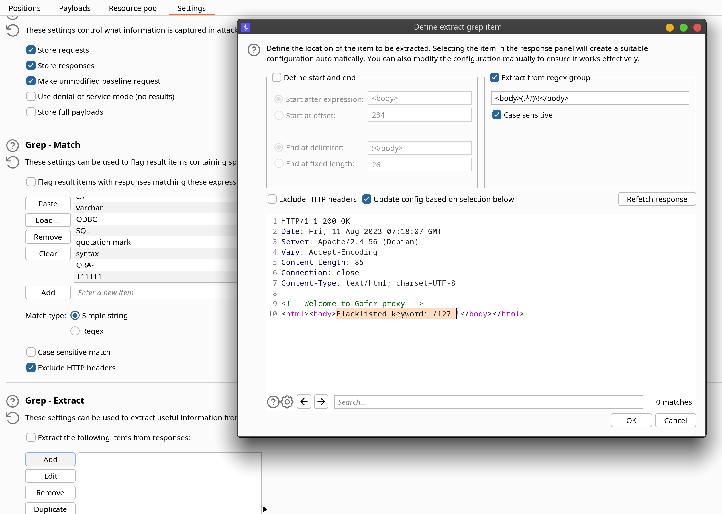Reset Grep - Extract settings to defaults

tap(13, 418)
